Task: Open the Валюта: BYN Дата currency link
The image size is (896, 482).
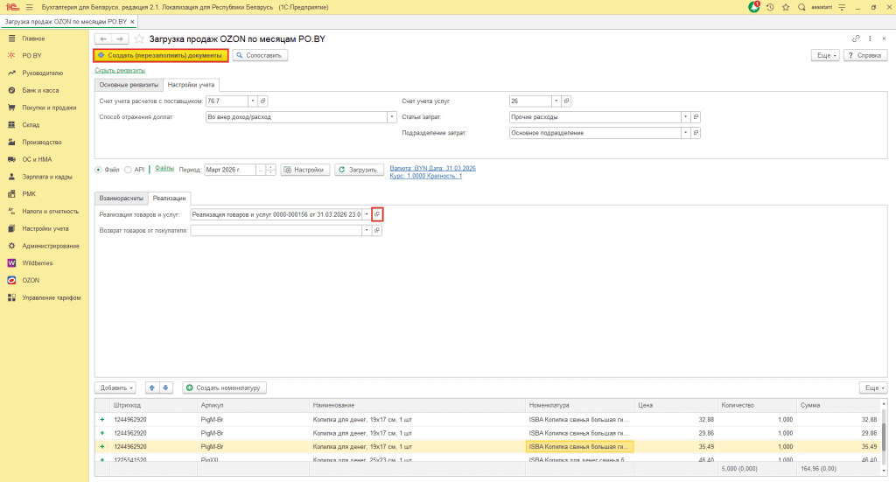Action: click(432, 169)
